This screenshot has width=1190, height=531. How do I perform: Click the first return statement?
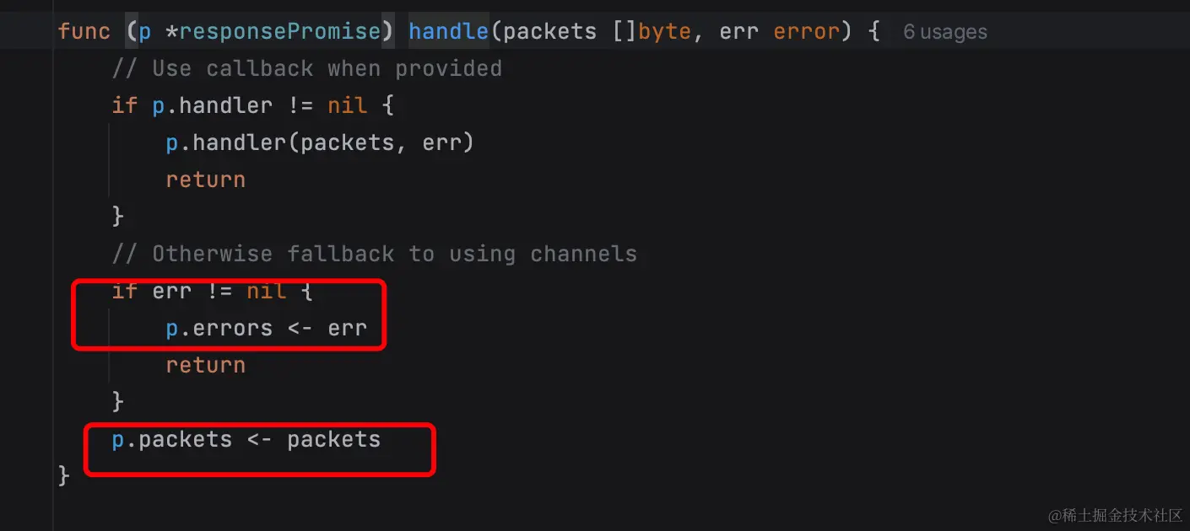coord(205,180)
